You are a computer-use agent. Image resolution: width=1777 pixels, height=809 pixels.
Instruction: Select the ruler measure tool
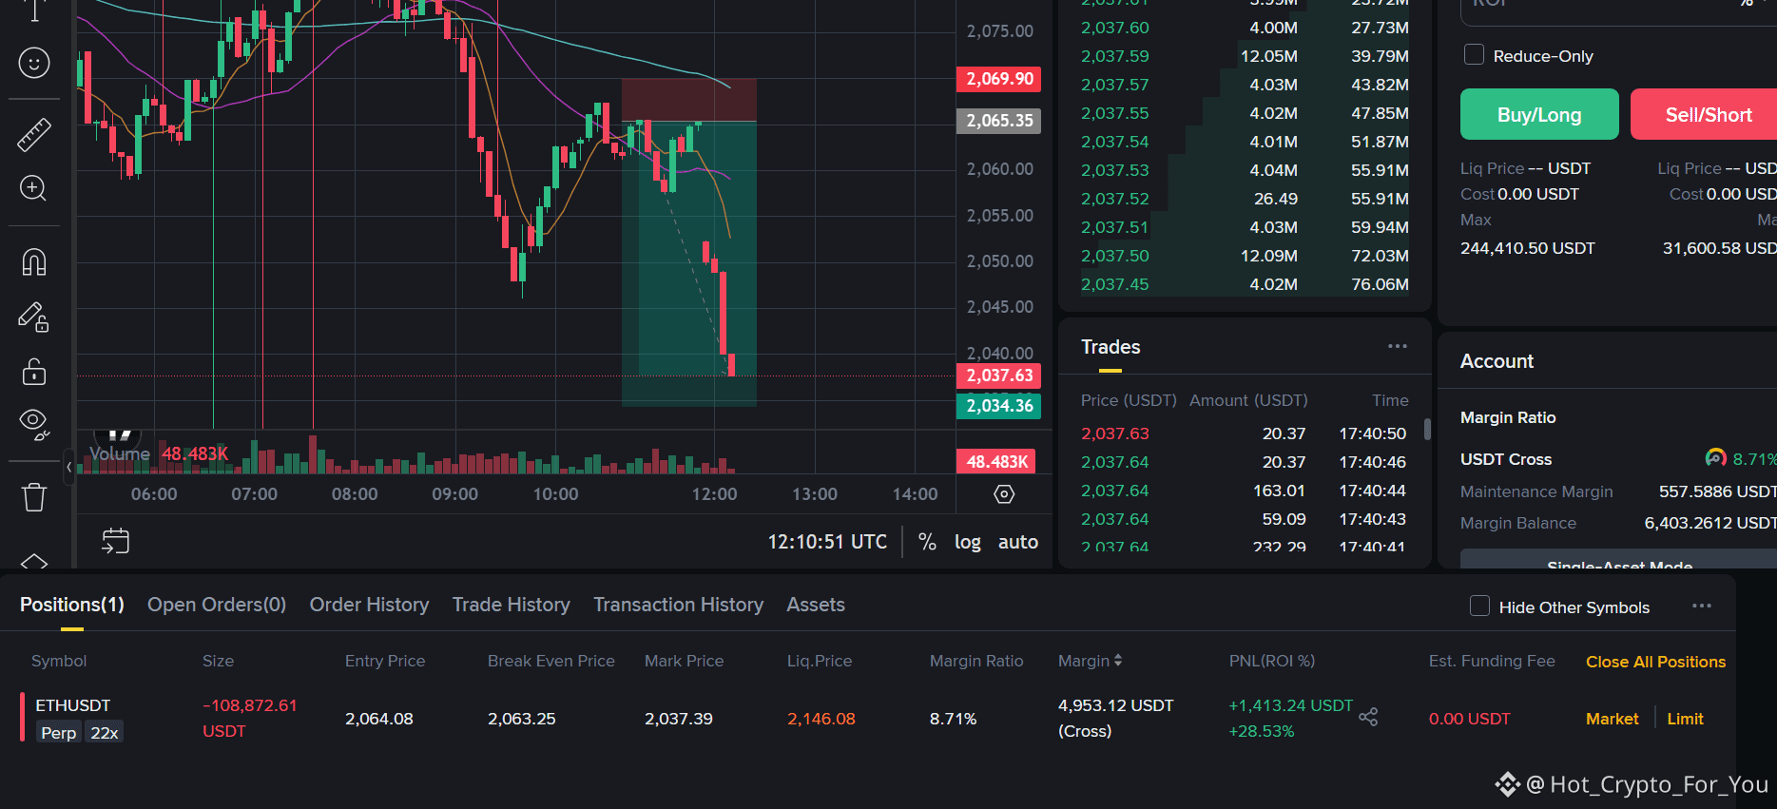tap(34, 135)
